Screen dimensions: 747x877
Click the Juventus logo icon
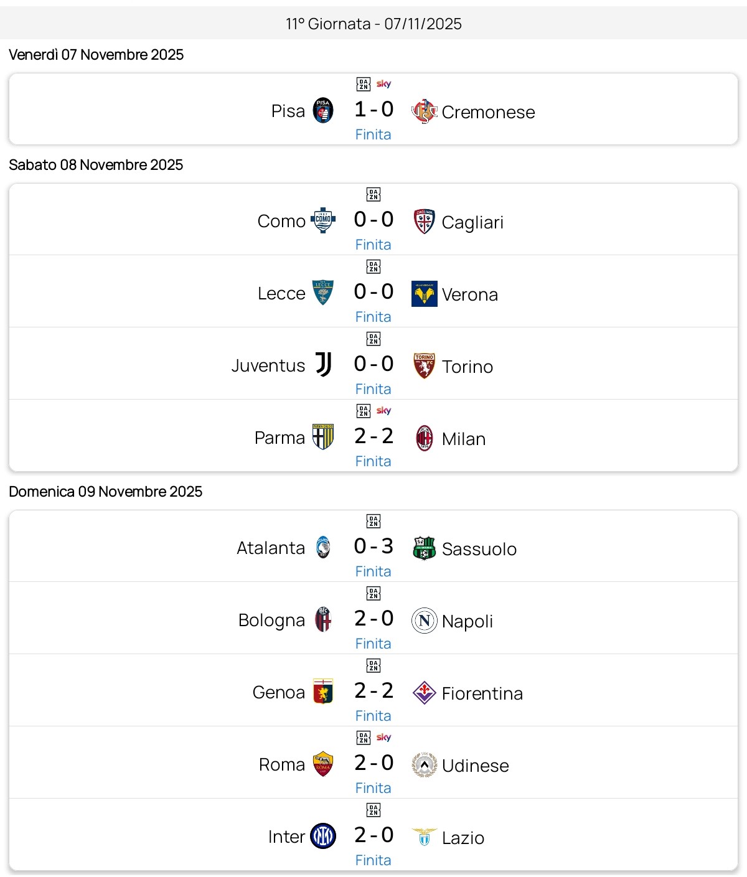tap(323, 365)
